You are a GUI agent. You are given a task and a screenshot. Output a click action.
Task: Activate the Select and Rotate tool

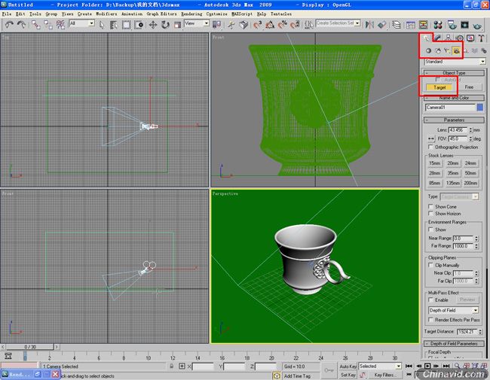click(x=165, y=25)
